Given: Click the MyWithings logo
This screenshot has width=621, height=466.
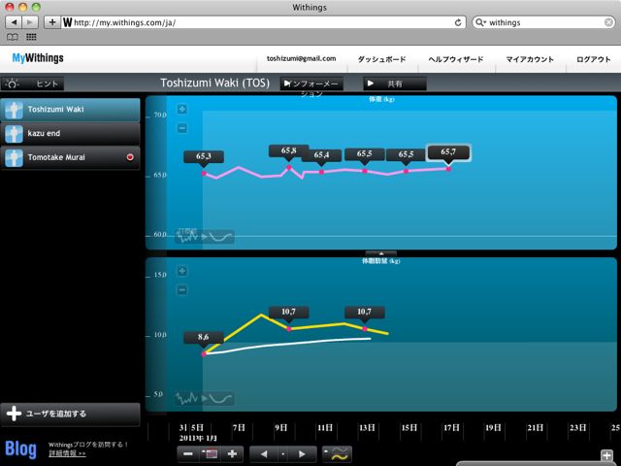Looking at the screenshot, I should tap(38, 58).
